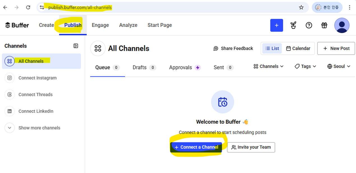Click the Connect a Channel button
This screenshot has height=173, width=356.
click(196, 147)
